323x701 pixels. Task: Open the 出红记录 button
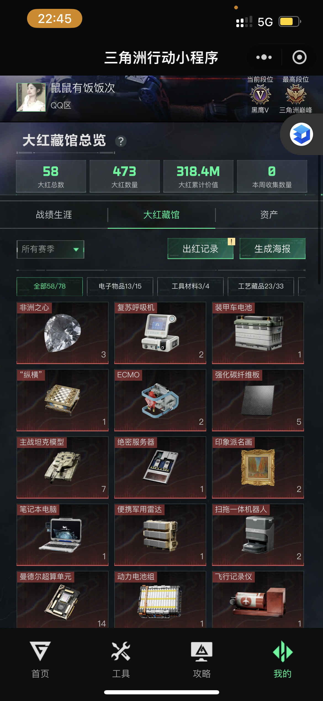tap(200, 249)
